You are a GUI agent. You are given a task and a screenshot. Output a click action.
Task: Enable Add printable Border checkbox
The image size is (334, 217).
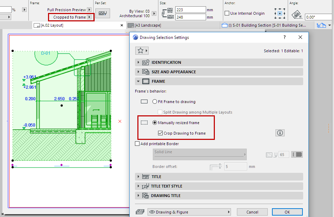[x=137, y=144]
